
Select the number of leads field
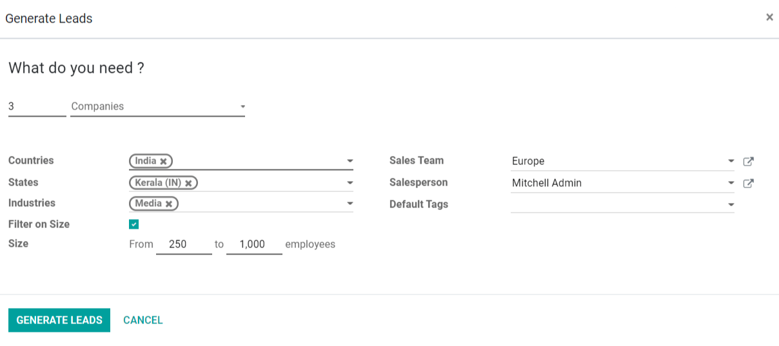[37, 106]
